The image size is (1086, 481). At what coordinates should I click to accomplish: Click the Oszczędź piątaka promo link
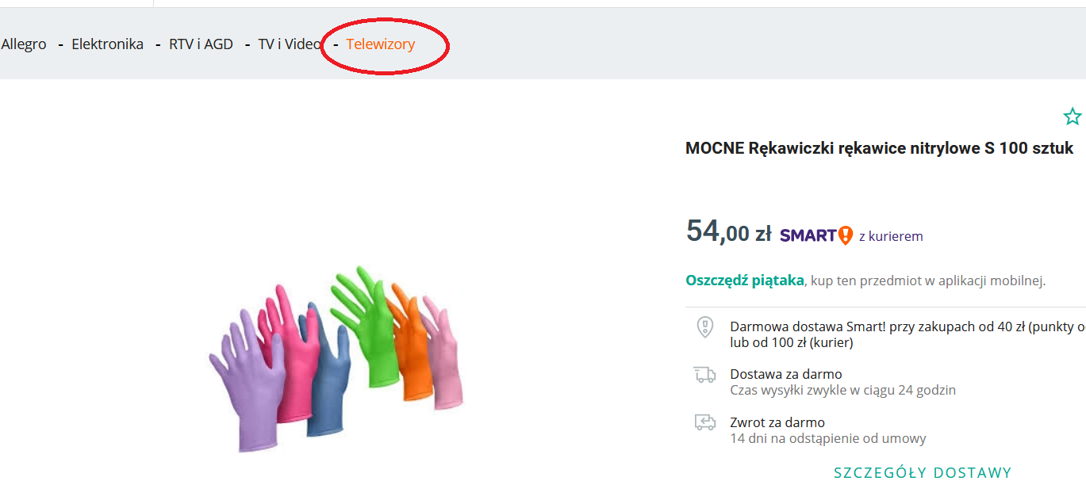tap(745, 280)
